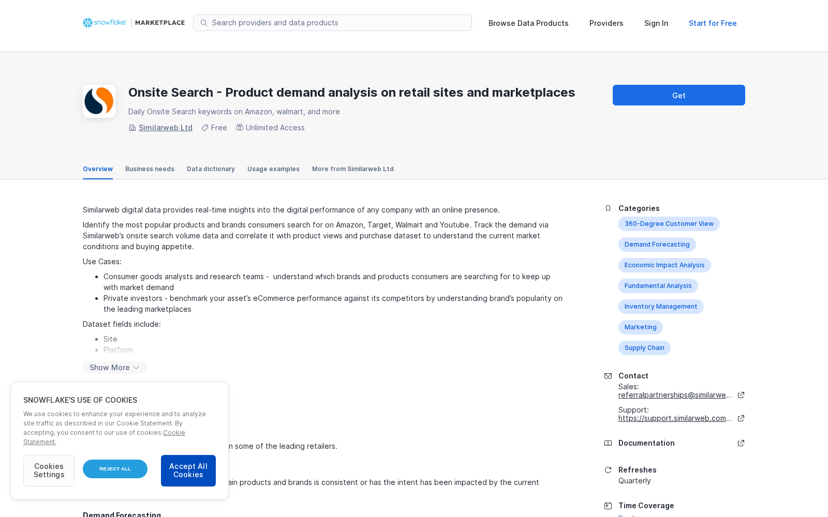Click the support.similarweb.com link
The image size is (828, 517).
point(675,418)
